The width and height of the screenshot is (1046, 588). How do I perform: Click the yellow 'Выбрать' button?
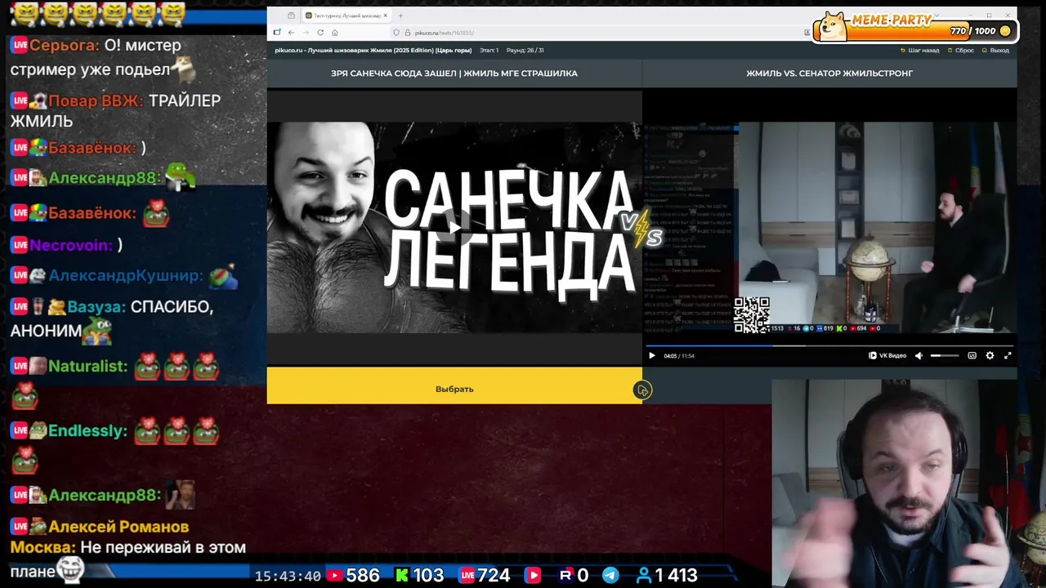454,389
